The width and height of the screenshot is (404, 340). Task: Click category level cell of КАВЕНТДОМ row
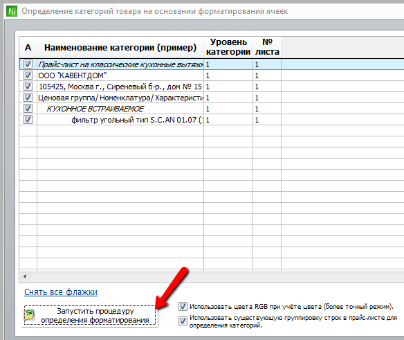pos(228,75)
